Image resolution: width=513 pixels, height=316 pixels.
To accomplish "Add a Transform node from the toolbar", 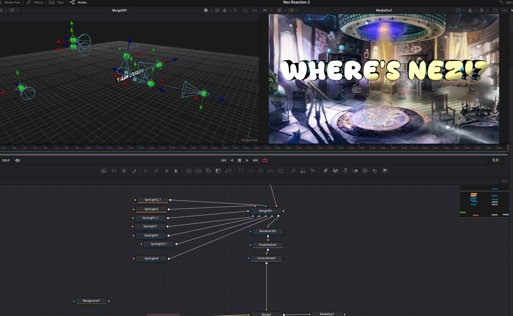I will [x=228, y=171].
